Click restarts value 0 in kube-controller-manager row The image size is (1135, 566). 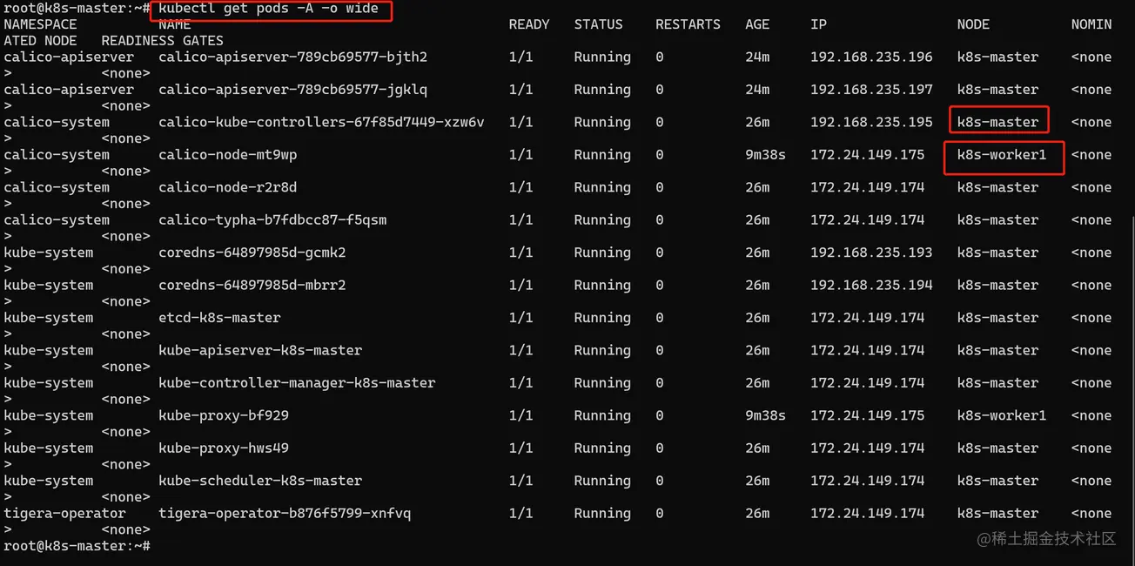click(x=660, y=383)
